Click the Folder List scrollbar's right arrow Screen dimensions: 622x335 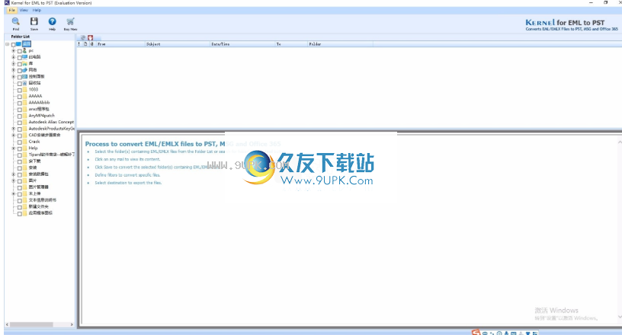click(72, 324)
